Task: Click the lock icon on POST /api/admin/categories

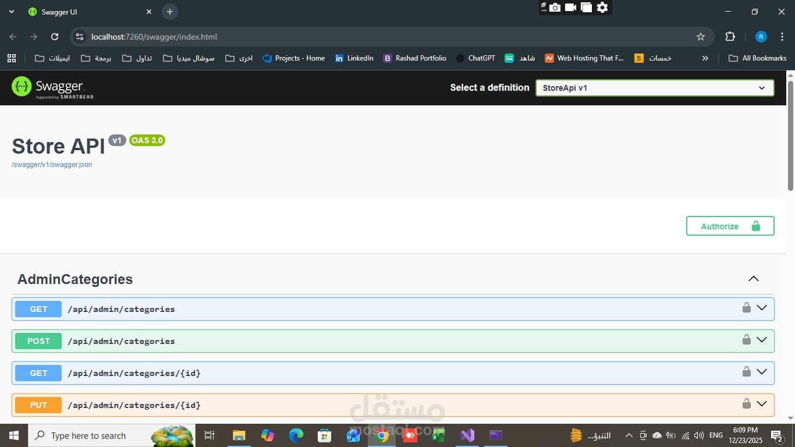Action: click(746, 339)
